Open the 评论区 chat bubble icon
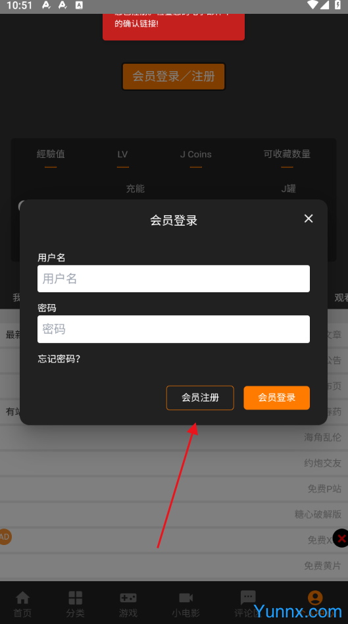This screenshot has width=348, height=624. tap(248, 598)
